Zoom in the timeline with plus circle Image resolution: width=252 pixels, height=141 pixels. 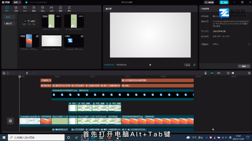(x=249, y=73)
